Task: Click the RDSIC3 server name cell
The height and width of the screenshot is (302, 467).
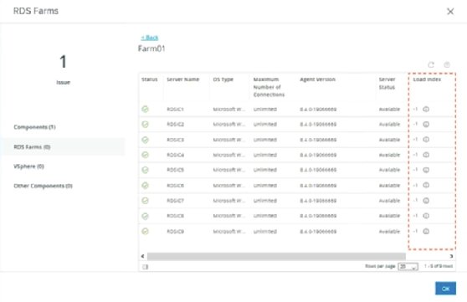Action: click(175, 140)
